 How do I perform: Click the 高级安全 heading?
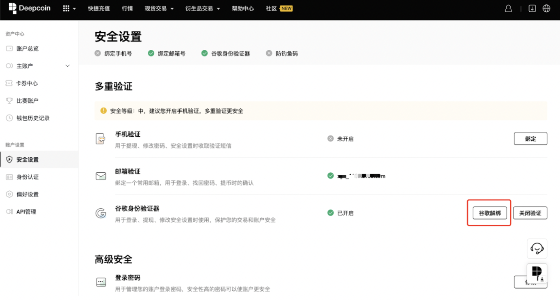coord(114,259)
